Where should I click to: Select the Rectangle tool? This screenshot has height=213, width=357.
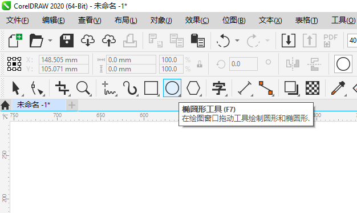click(151, 89)
